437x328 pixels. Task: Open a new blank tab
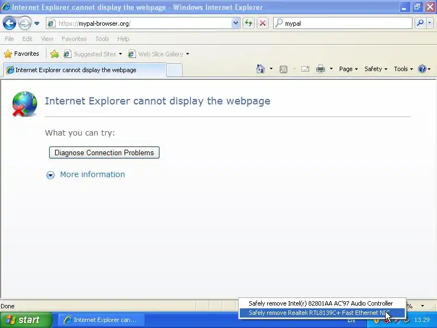click(174, 70)
